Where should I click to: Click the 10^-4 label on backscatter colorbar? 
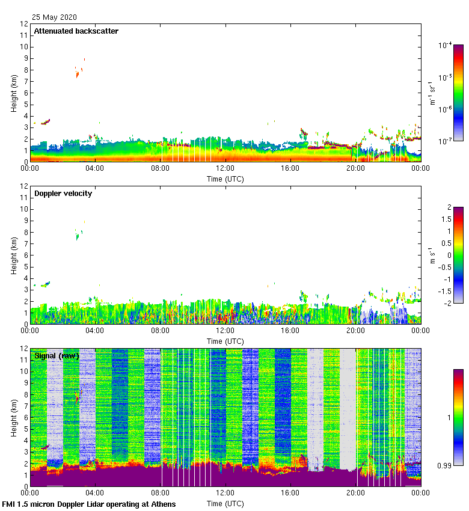pyautogui.click(x=446, y=46)
